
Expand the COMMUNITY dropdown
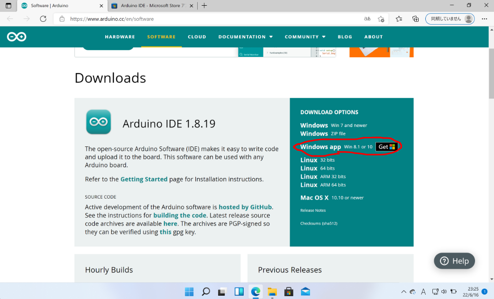click(305, 37)
